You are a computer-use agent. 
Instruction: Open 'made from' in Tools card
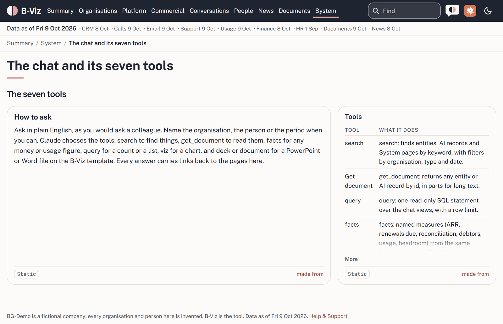pos(475,274)
